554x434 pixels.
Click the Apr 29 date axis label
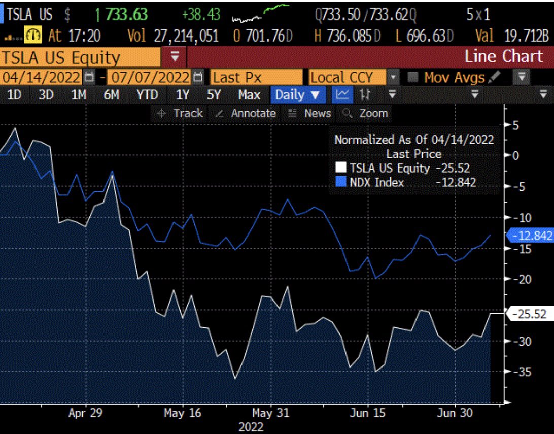[x=86, y=413]
